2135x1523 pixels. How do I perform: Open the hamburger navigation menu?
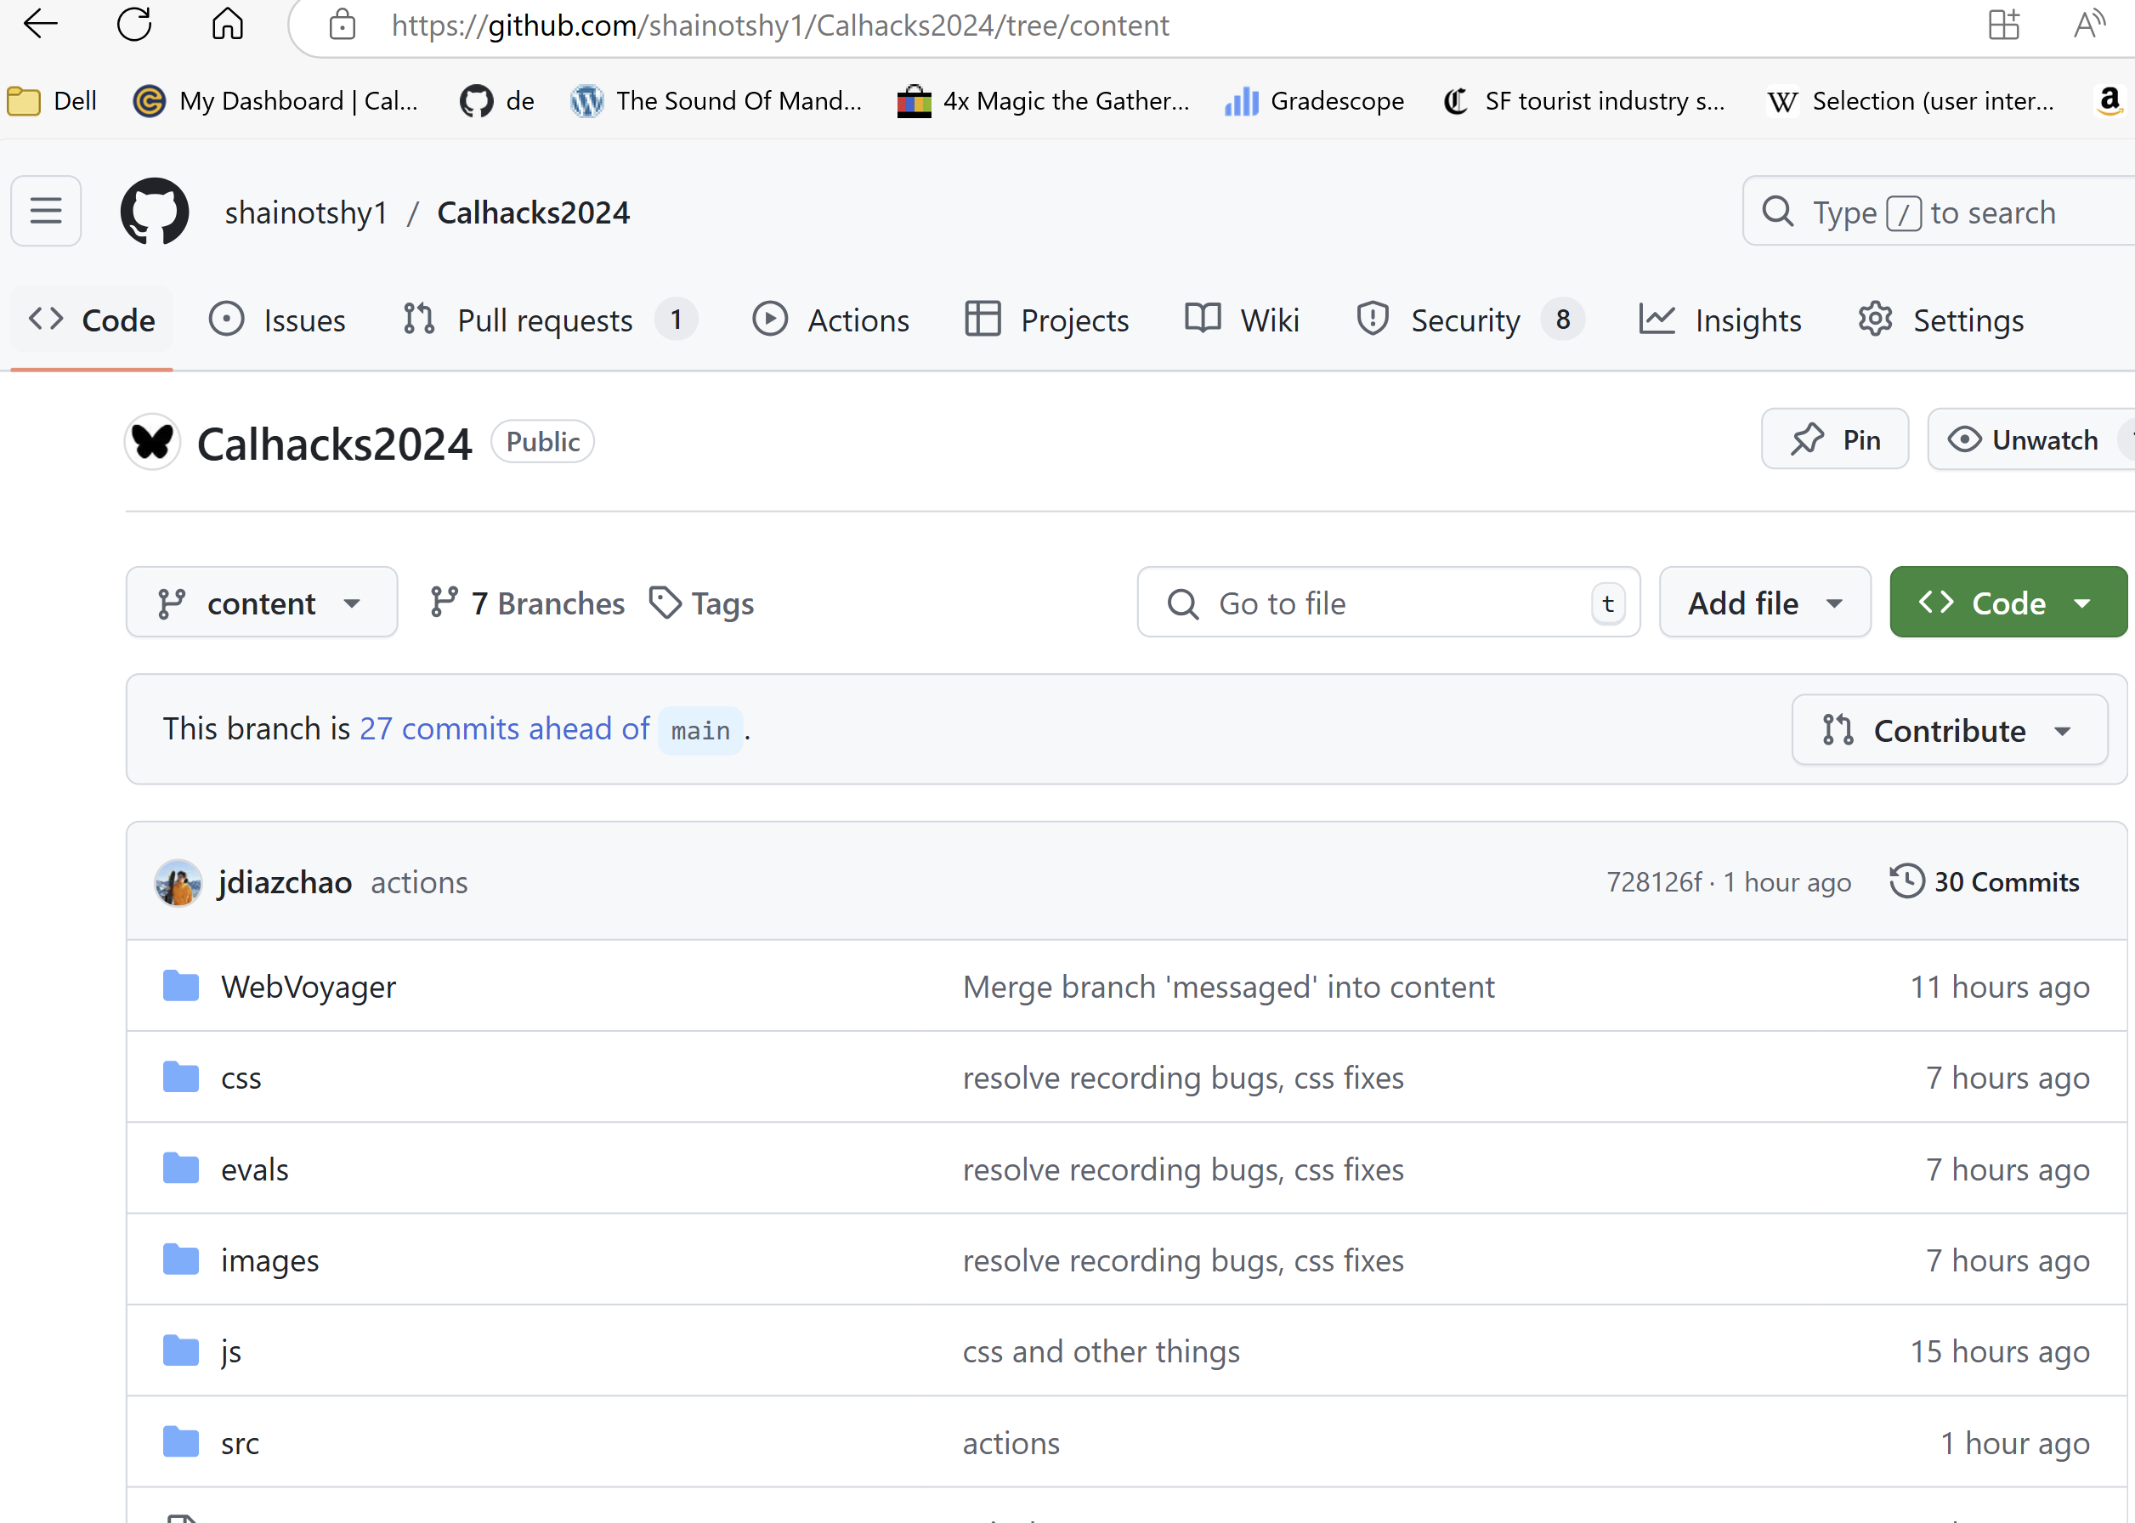point(46,212)
